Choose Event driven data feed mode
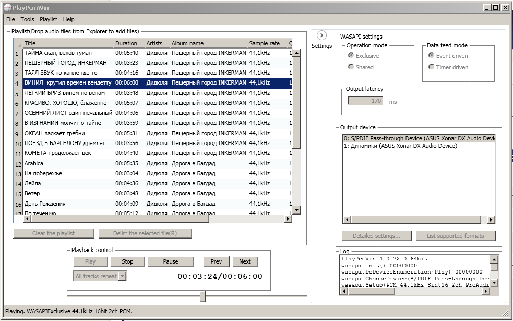 [431, 56]
